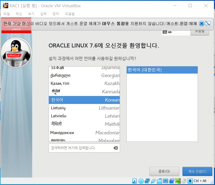Image resolution: width=215 pixels, height=185 pixels.
Task: Open shared folders status icon
Action: (x=160, y=181)
